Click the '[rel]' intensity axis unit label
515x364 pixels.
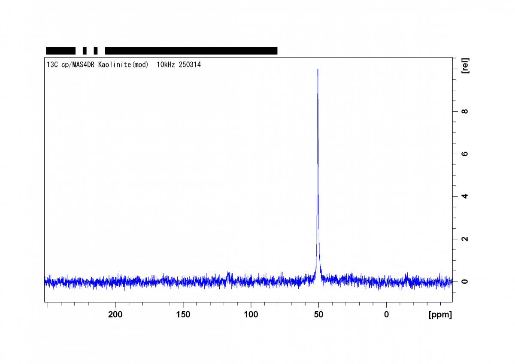(x=465, y=66)
